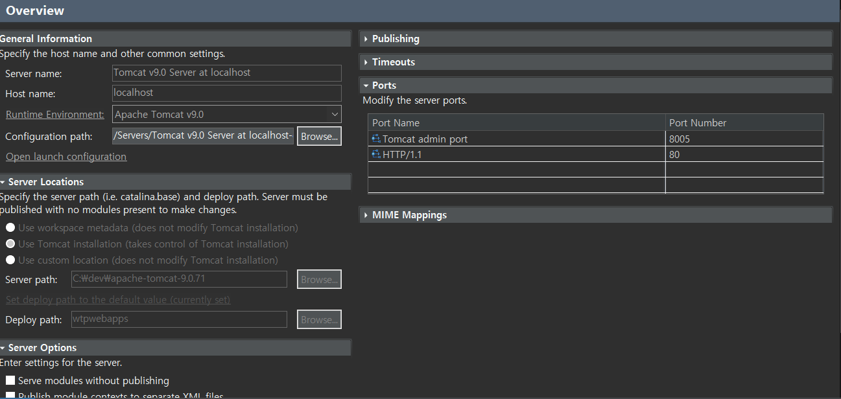Screen dimensions: 841x399
Task: Click Browse next to Deploy path
Action: [x=319, y=319]
